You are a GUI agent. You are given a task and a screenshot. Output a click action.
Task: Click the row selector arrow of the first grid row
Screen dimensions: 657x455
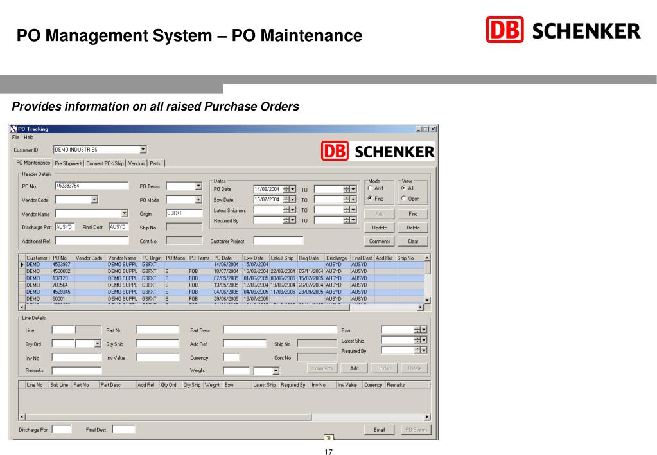[x=22, y=265]
